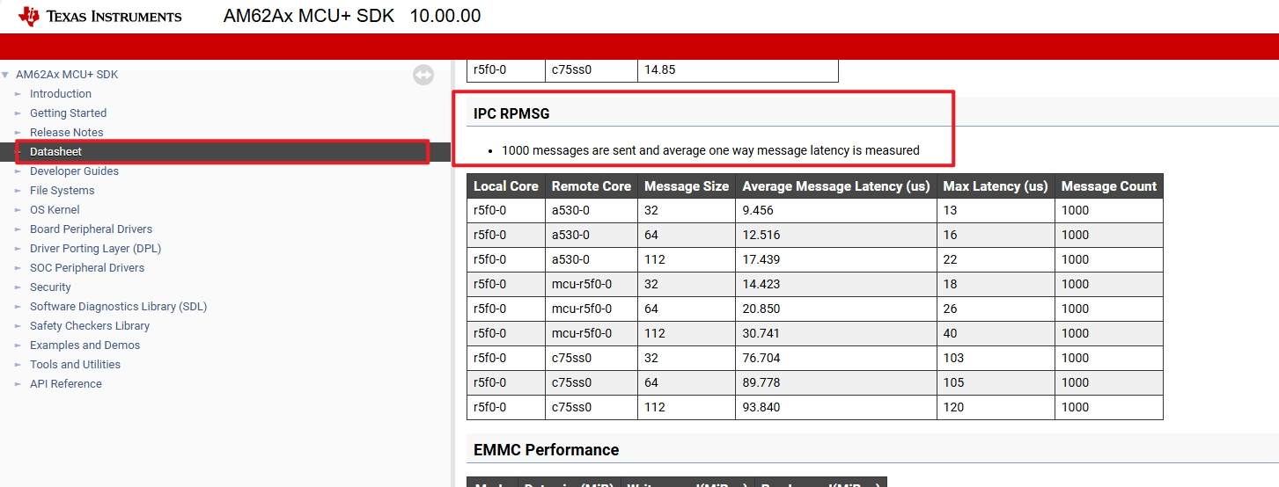
Task: Click the 14.85 value cell
Action: (x=738, y=69)
